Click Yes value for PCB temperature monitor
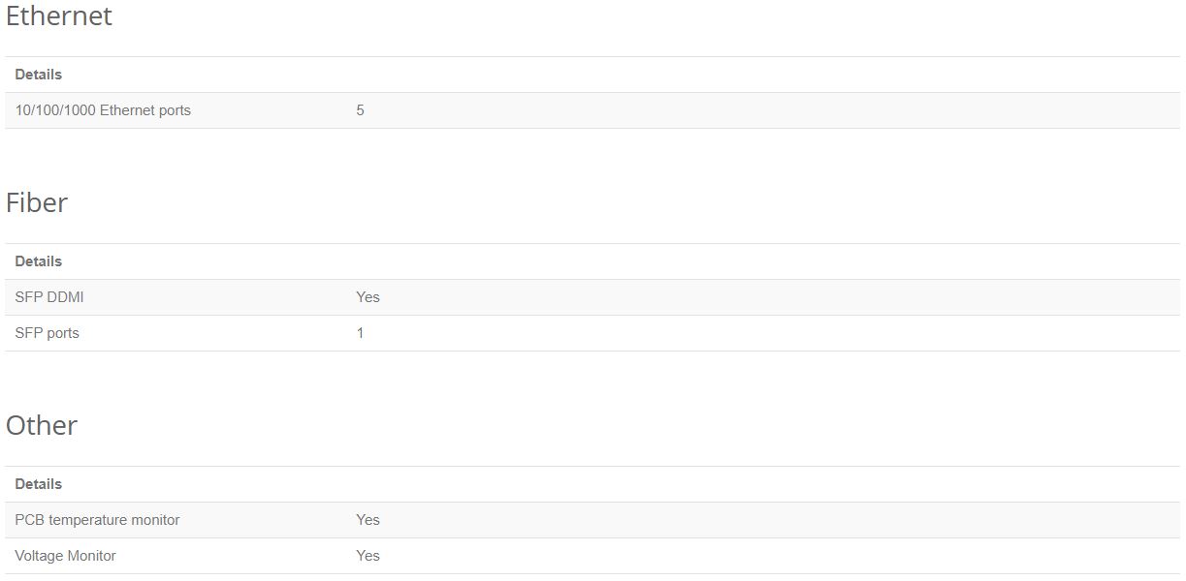The width and height of the screenshot is (1186, 581). (368, 520)
